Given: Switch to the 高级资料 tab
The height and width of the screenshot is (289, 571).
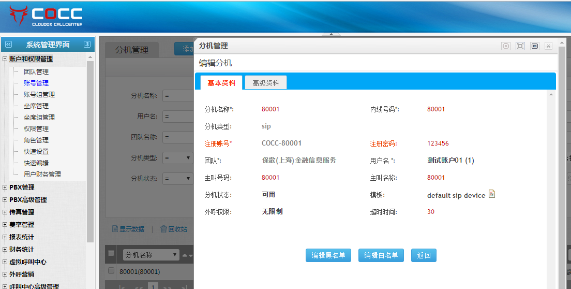Looking at the screenshot, I should coord(265,83).
